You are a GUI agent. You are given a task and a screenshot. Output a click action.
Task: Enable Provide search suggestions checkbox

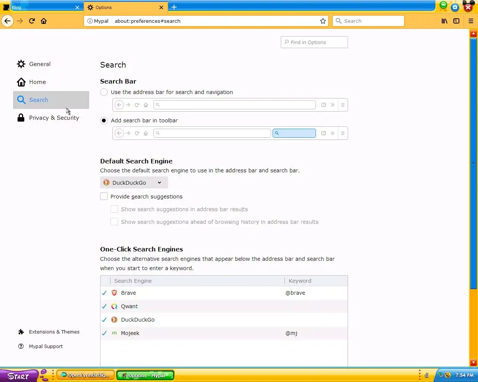tap(104, 196)
